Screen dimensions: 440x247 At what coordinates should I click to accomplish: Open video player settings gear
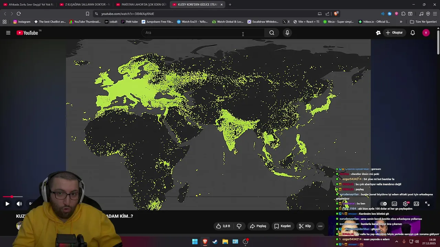(x=406, y=204)
